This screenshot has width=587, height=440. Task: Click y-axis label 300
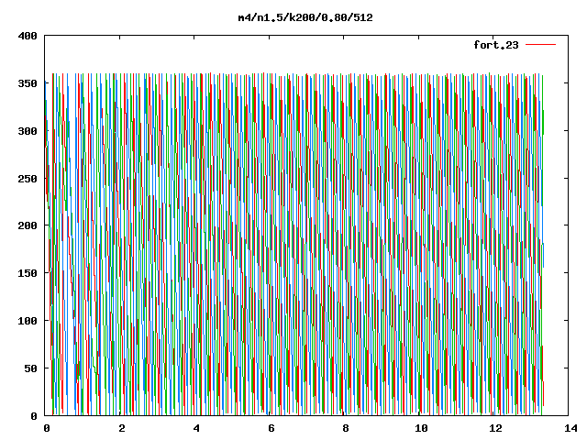[x=28, y=131]
